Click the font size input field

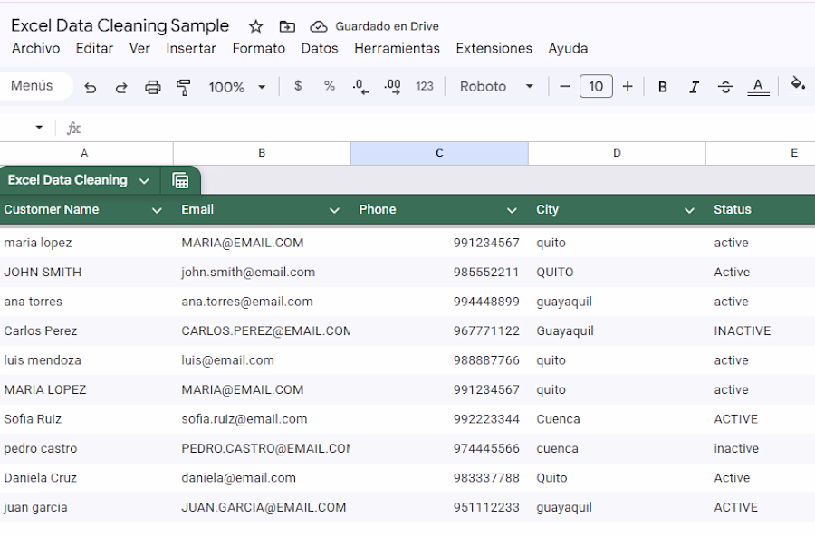[x=596, y=86]
